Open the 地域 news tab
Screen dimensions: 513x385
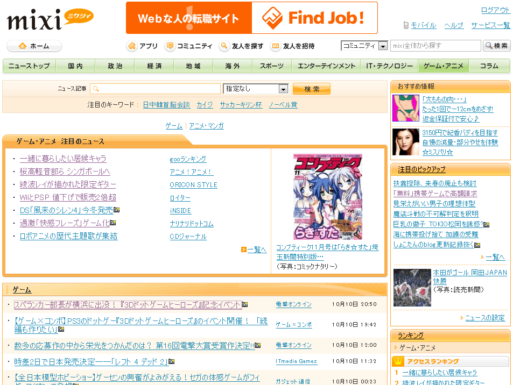pos(193,66)
